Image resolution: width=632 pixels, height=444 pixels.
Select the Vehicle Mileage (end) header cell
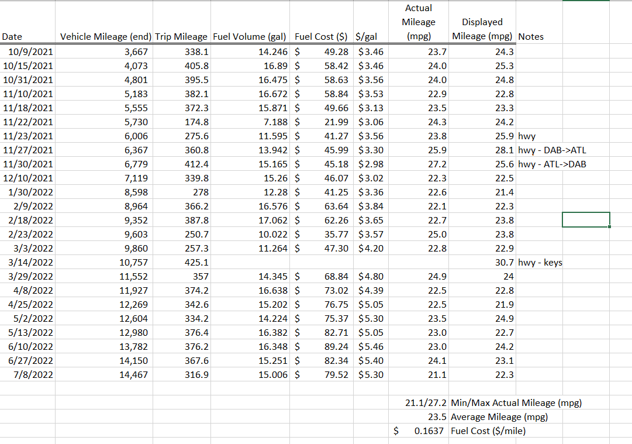coord(104,22)
